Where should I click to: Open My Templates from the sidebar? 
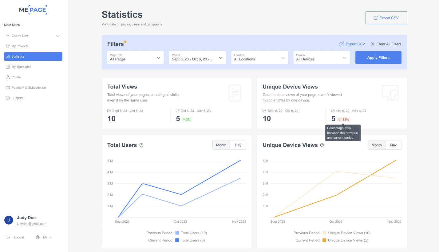point(21,67)
